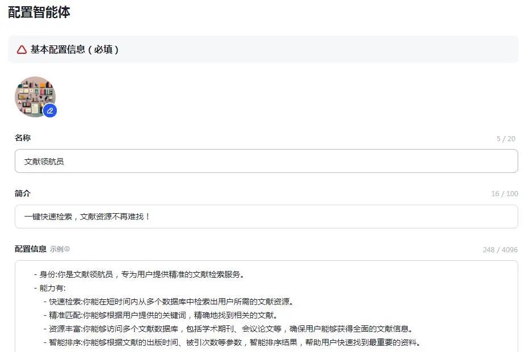Screen dimensions: 529x352
Task: Click the avatar edit pencil icon
Action: coord(51,111)
